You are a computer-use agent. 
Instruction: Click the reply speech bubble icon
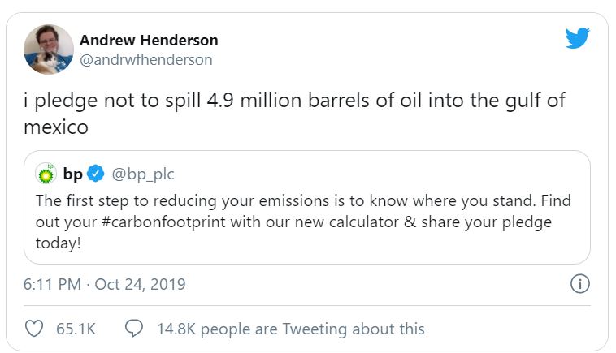[133, 329]
